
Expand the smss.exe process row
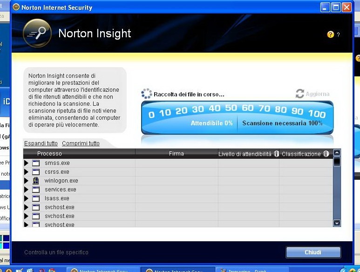(x=26, y=163)
